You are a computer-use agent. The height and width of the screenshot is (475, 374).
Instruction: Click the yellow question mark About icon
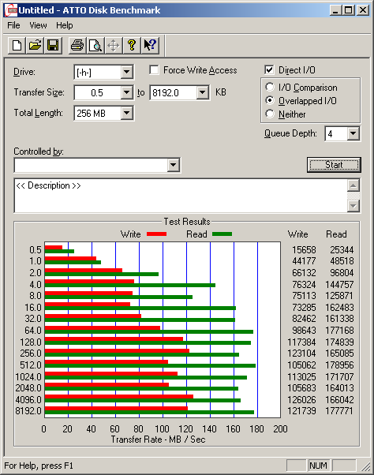click(132, 46)
